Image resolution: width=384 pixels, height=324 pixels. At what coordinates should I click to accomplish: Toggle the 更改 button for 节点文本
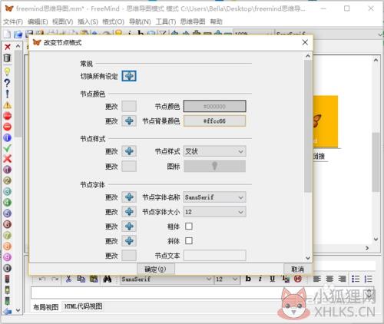pyautogui.click(x=129, y=256)
